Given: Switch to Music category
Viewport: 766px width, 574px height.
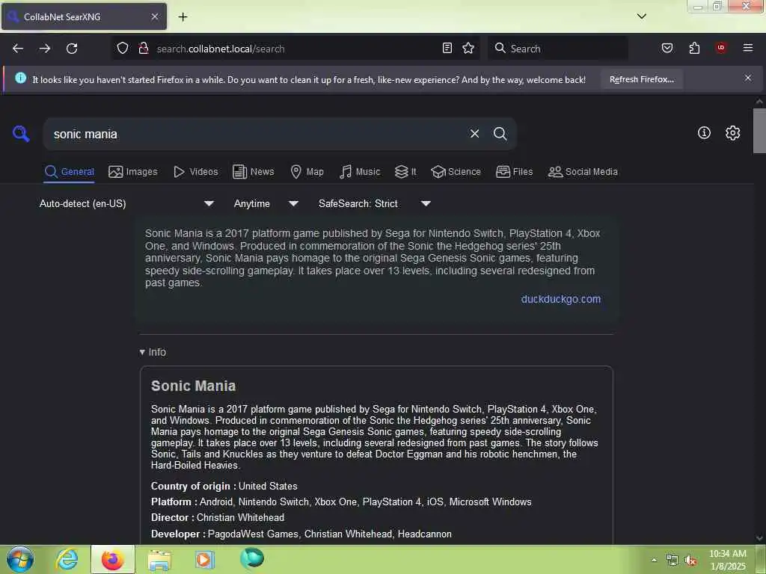Looking at the screenshot, I should pos(360,172).
